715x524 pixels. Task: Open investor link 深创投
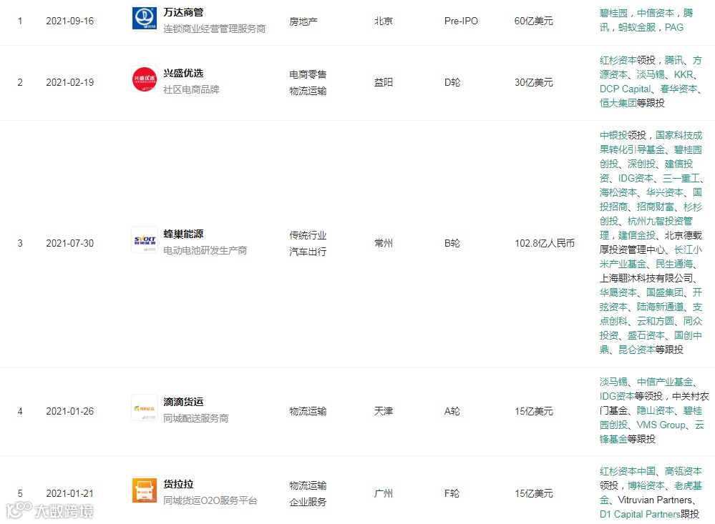pos(641,164)
